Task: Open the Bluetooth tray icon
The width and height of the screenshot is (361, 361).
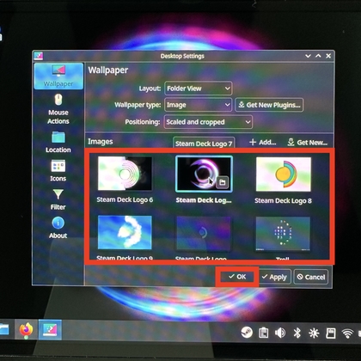Action: (x=297, y=333)
